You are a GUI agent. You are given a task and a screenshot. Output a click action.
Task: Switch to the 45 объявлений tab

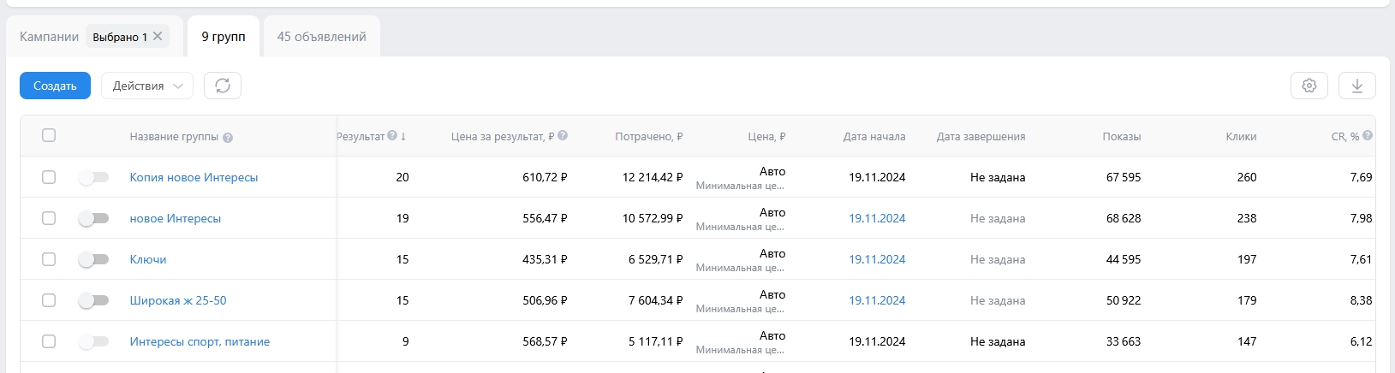coord(321,37)
